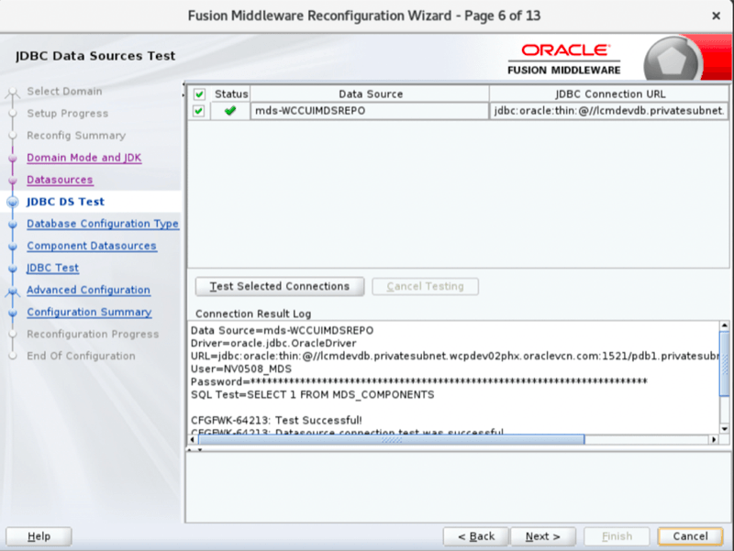Click the JDBC DS Test step bullet icon
Screen dimensions: 734x551
[13, 202]
